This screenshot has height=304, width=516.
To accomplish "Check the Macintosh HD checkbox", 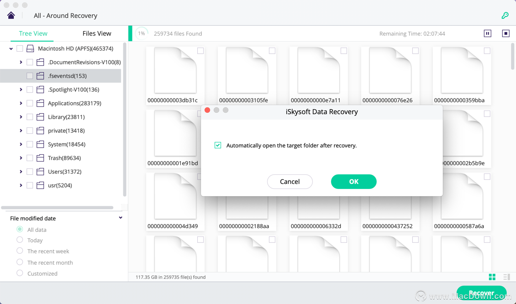I will pyautogui.click(x=20, y=49).
